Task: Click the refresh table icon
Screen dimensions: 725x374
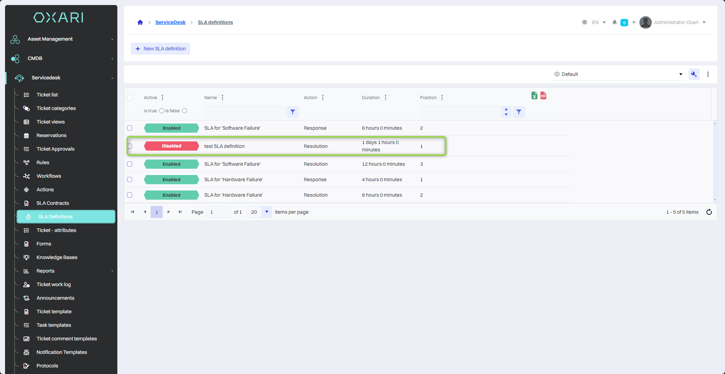Action: (709, 212)
